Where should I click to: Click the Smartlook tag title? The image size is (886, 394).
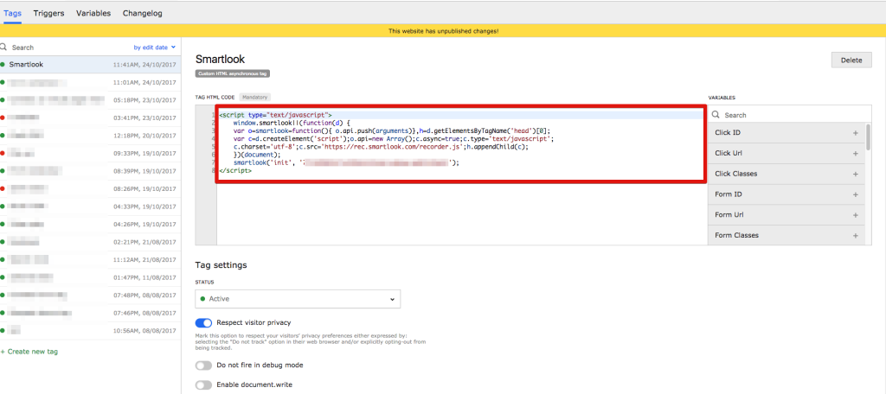point(220,60)
